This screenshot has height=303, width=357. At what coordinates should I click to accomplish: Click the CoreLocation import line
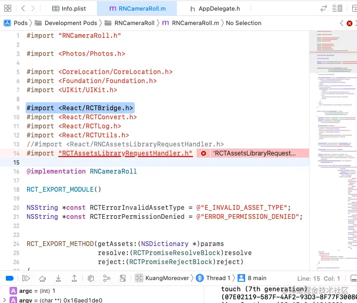[100, 72]
